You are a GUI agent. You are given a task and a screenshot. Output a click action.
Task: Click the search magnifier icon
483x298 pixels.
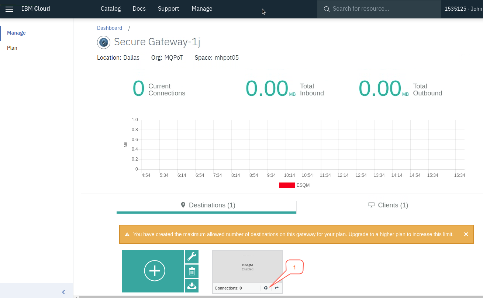327,9
